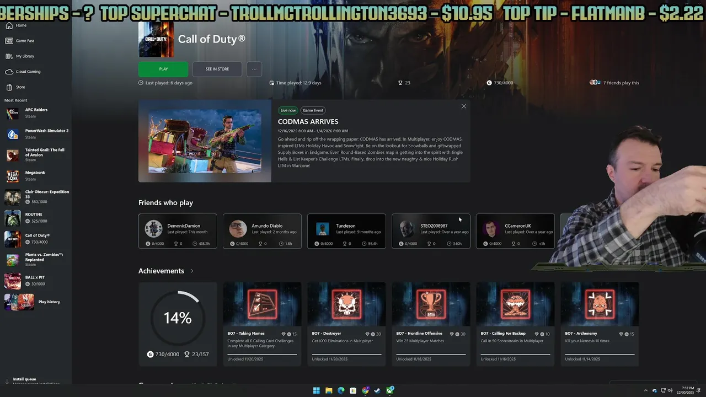Viewport: 706px width, 397px height.
Task: Click 'Time played: 12.9 days' text
Action: (298, 83)
